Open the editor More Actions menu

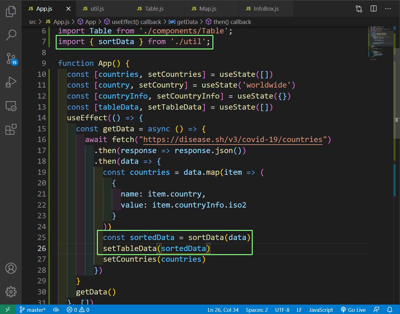point(388,9)
